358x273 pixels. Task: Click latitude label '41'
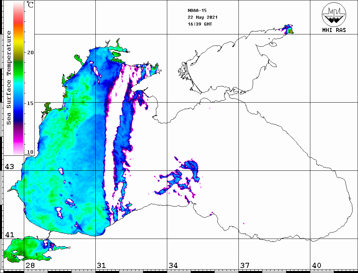(10, 235)
